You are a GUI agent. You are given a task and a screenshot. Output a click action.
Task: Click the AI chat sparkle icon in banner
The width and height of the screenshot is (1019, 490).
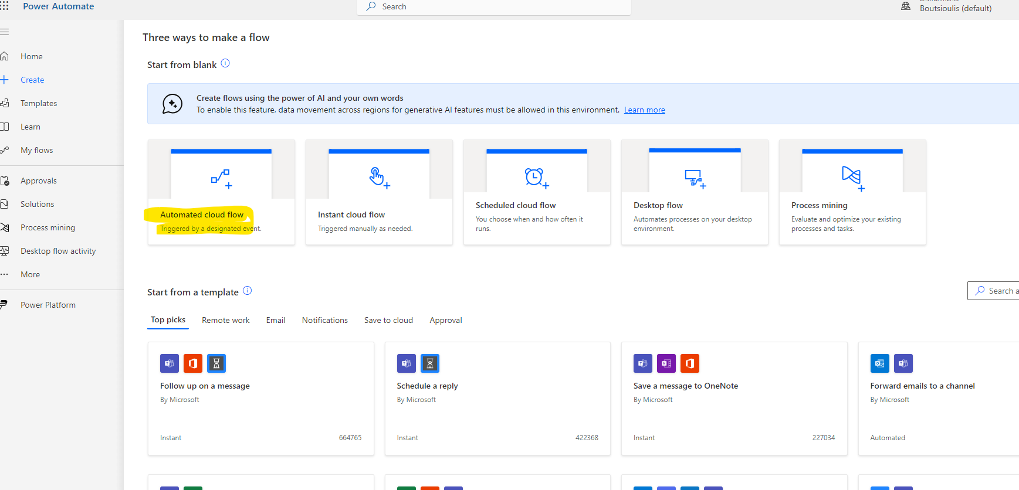[x=172, y=104]
